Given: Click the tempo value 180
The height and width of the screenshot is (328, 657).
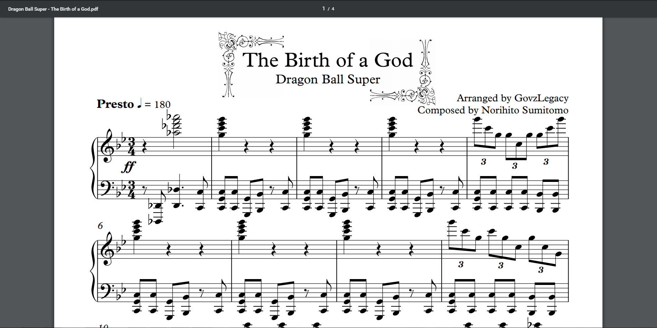Looking at the screenshot, I should coord(162,104).
